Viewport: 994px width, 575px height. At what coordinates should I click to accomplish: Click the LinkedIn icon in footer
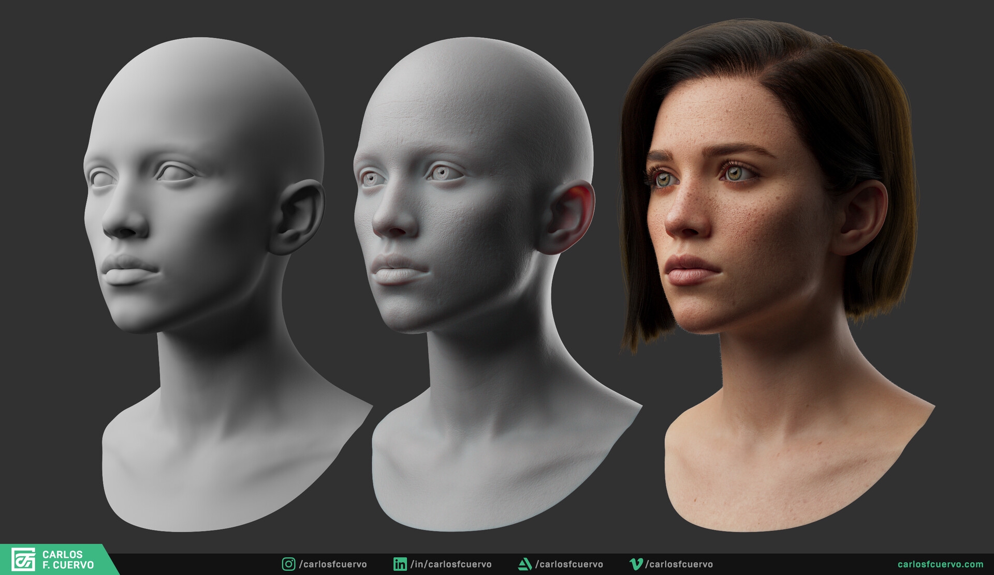(400, 564)
